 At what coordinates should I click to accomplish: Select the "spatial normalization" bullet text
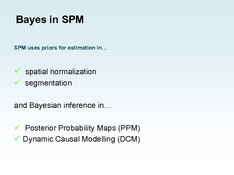click(61, 72)
